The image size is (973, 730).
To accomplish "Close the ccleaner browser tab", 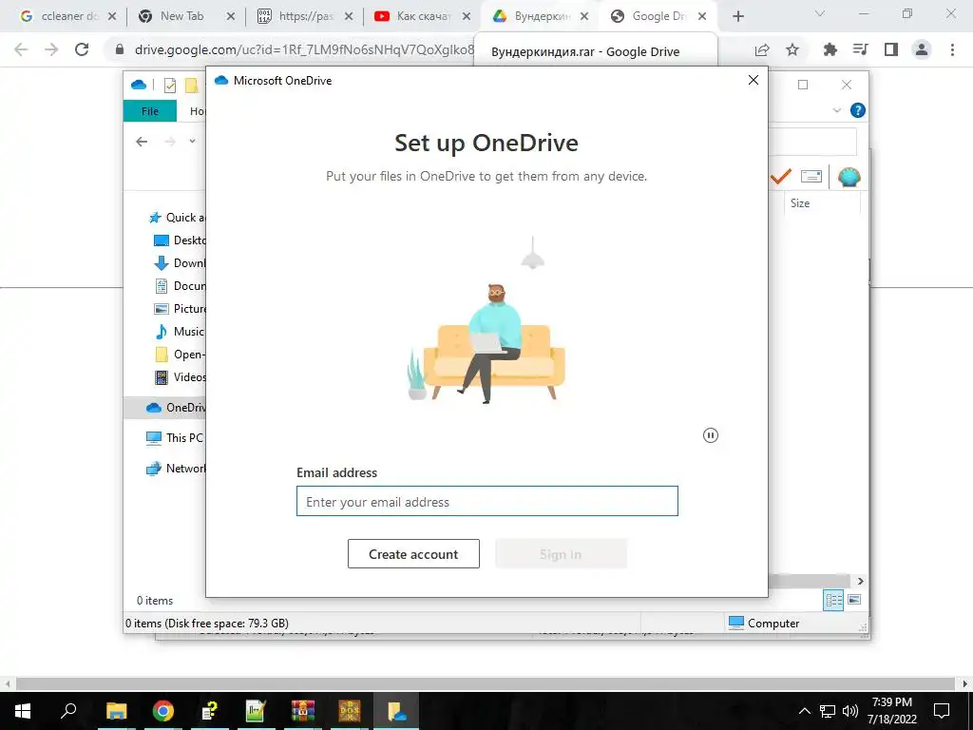I will click(112, 17).
